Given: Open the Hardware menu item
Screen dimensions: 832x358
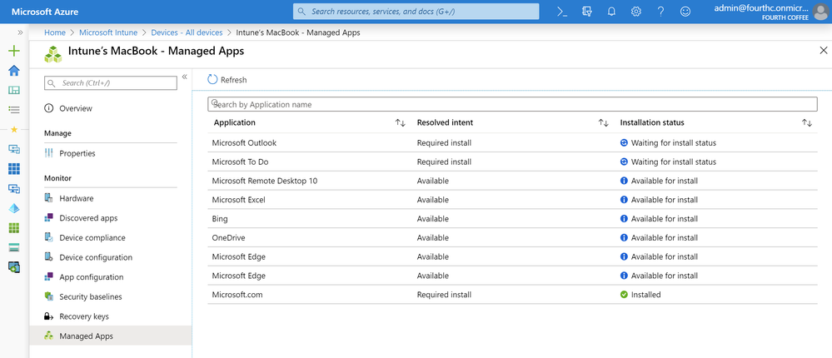Looking at the screenshot, I should [x=111, y=198].
